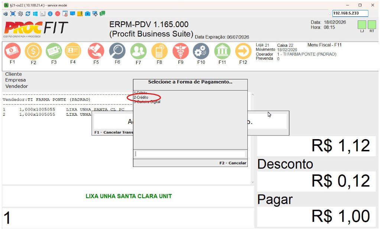Image resolution: width=380 pixels, height=230 pixels.
Task: Open the F6 magnifying glass search
Action: click(117, 51)
